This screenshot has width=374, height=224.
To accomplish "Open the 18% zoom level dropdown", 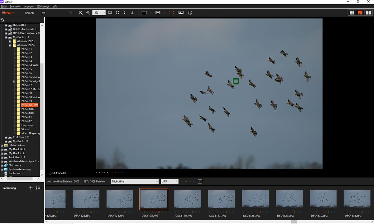I will [103, 13].
